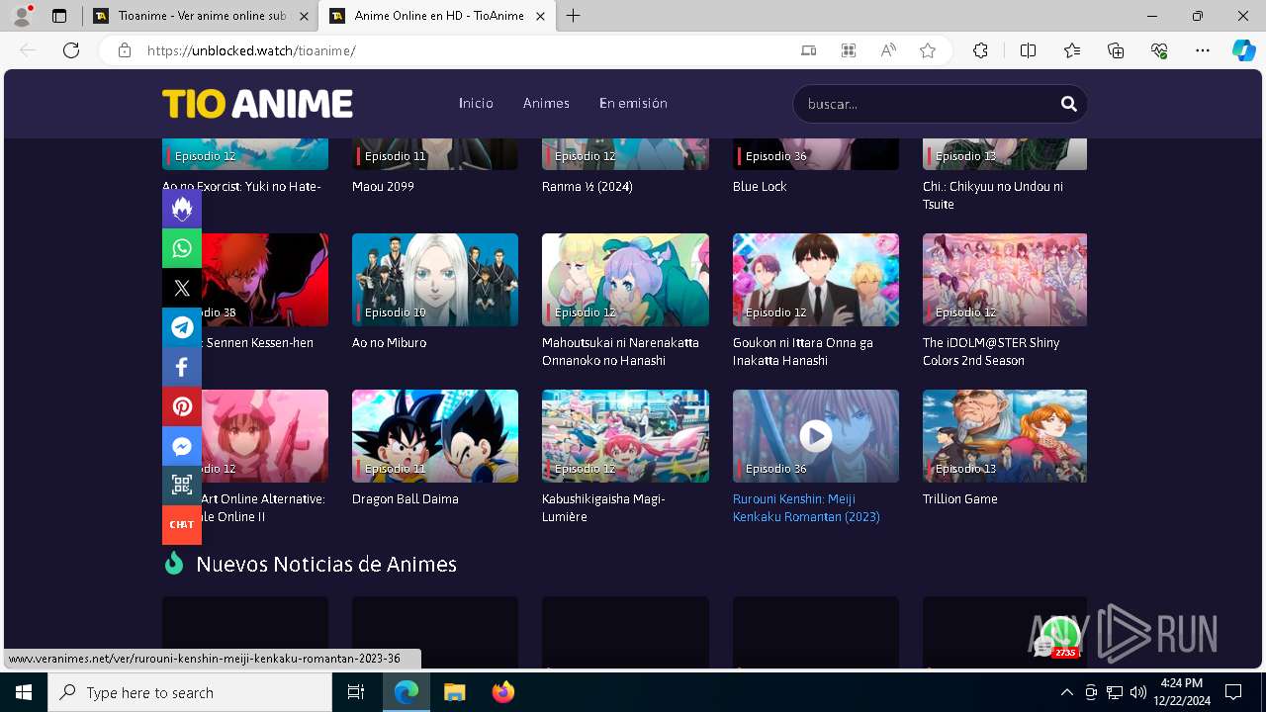Click the send-tab-to-devices icon in address bar
1266x712 pixels.
pos(809,50)
